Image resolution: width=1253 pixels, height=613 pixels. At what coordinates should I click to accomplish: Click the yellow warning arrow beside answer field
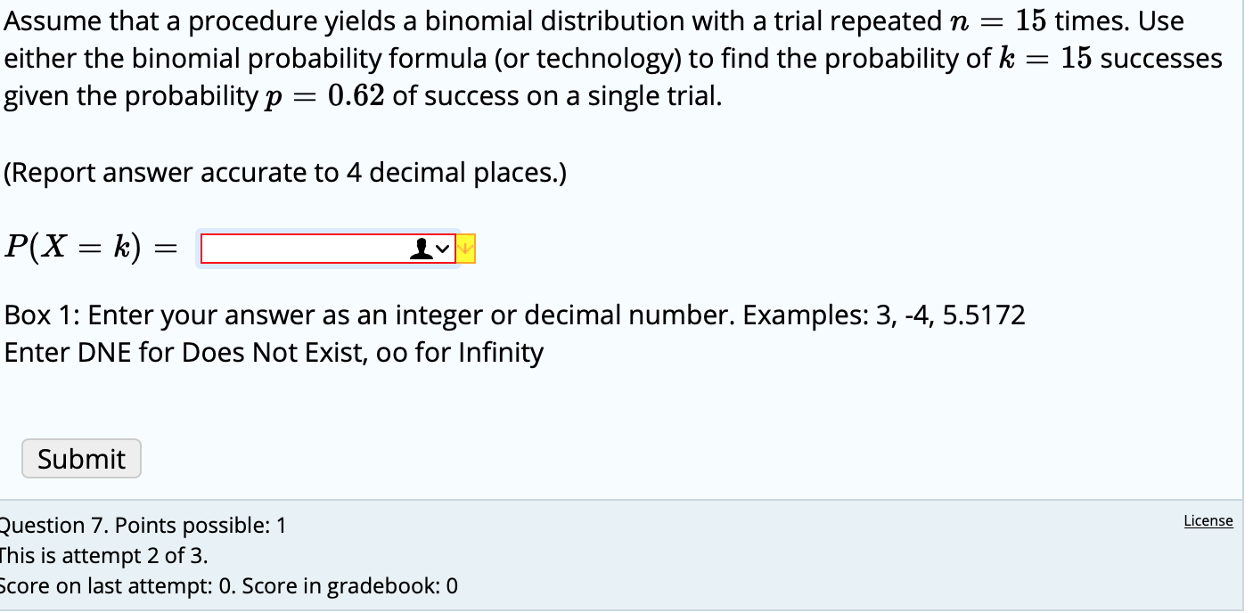[465, 249]
